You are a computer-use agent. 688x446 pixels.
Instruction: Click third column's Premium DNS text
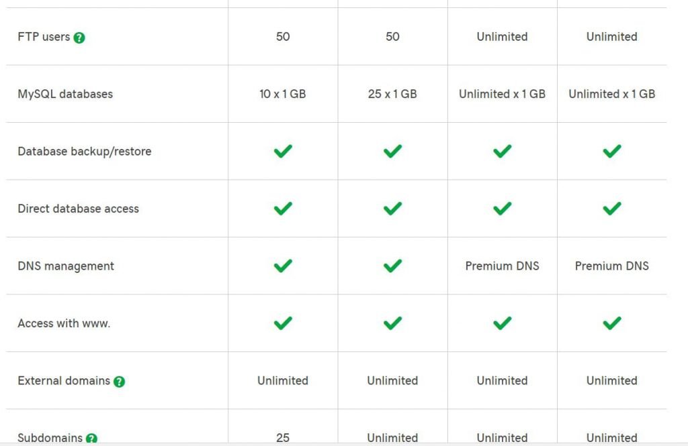tap(503, 266)
